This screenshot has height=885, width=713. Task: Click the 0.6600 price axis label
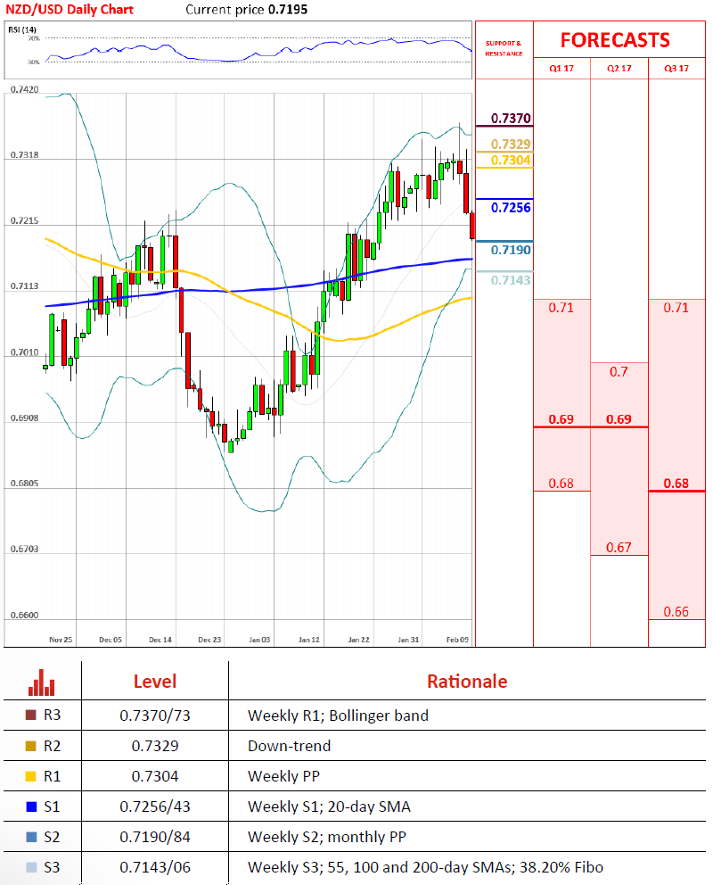25,616
